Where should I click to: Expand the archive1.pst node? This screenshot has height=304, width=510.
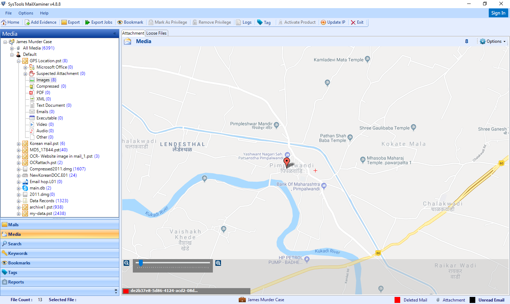coord(19,207)
